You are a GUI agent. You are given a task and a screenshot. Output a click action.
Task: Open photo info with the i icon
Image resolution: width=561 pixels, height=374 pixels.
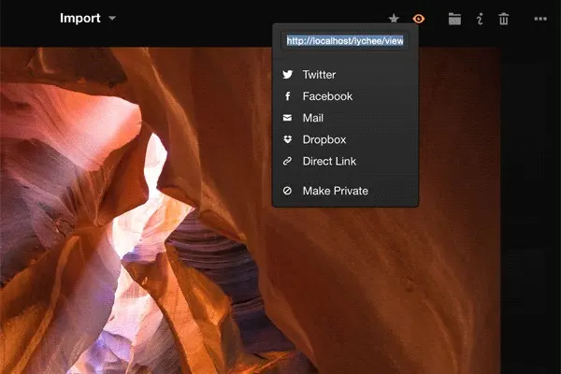pos(480,18)
